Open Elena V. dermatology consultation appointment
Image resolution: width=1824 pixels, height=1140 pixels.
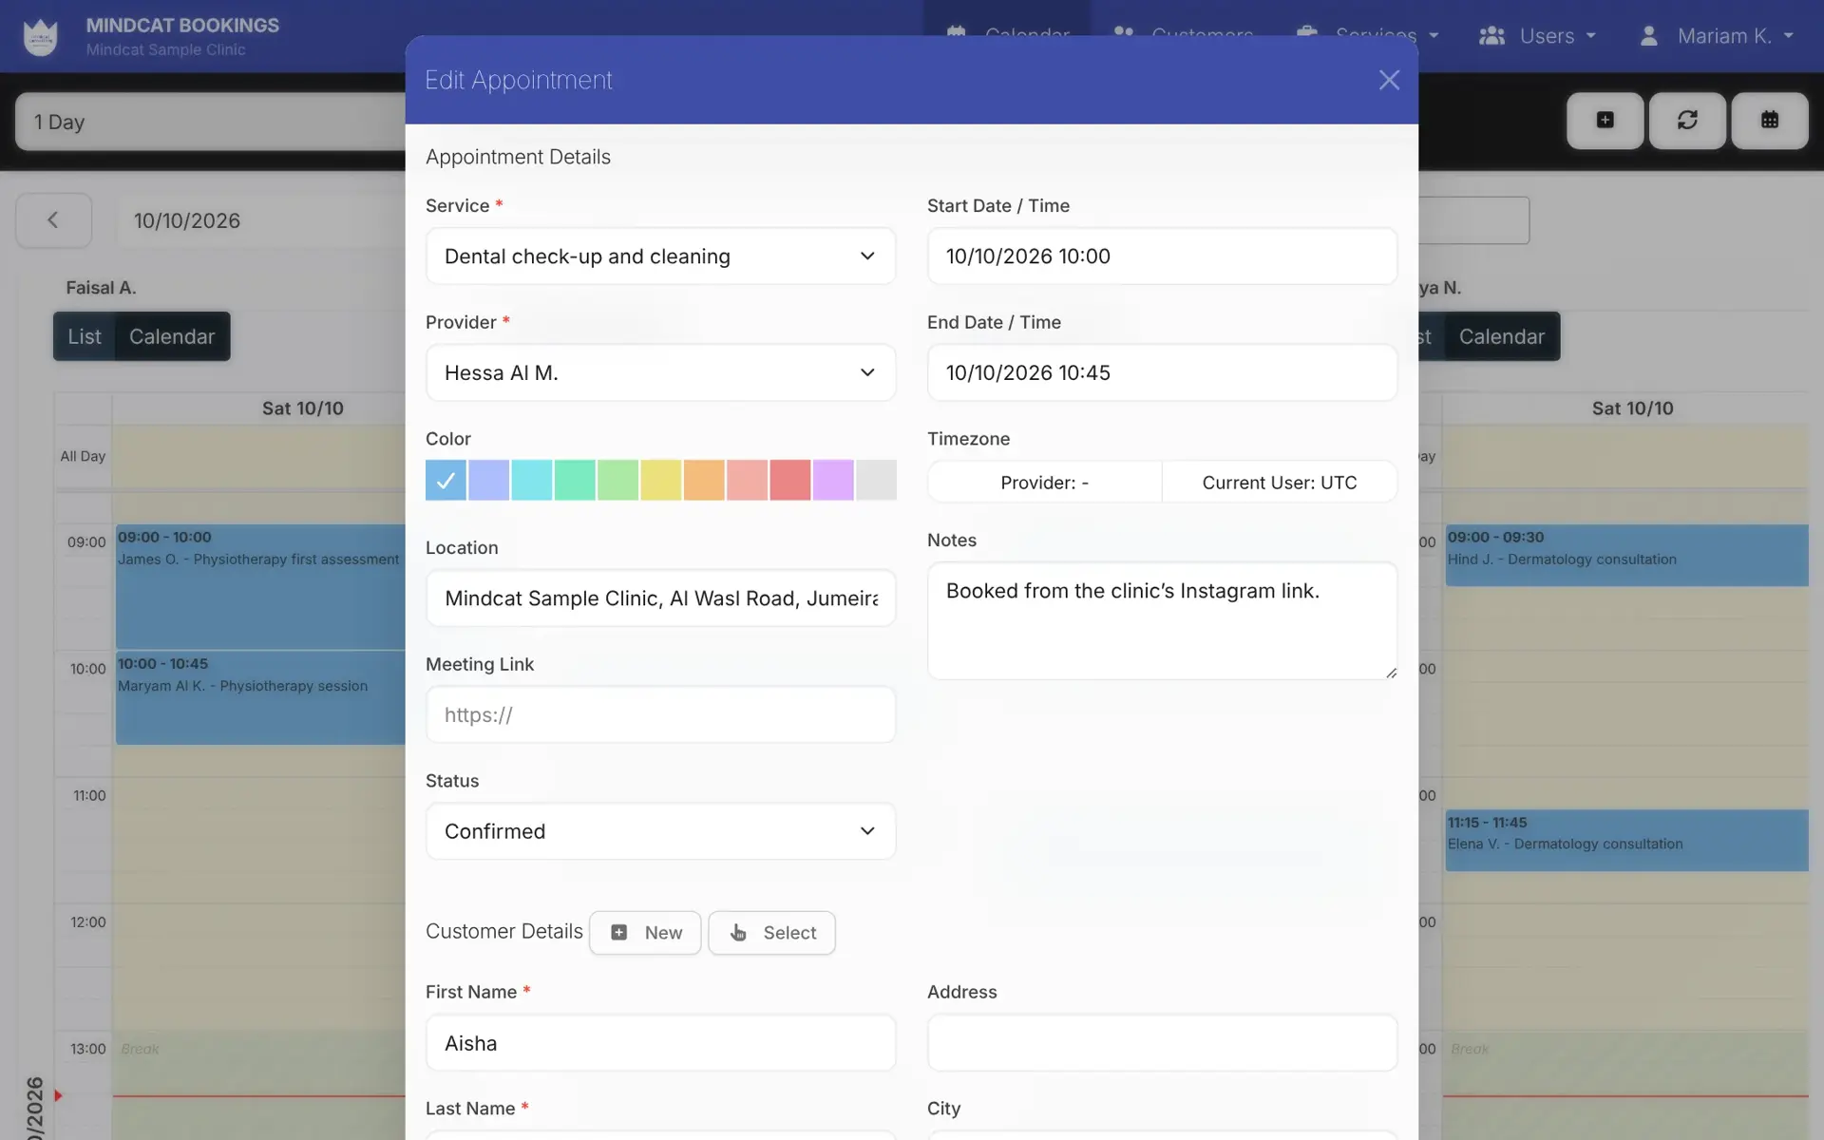(x=1626, y=840)
